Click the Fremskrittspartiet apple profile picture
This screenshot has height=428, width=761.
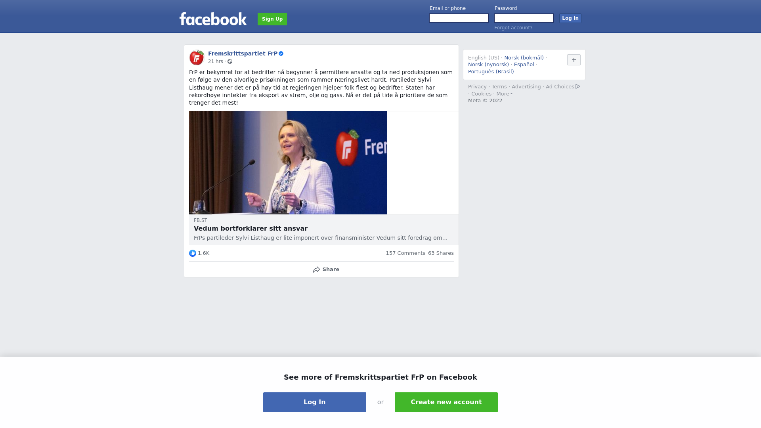coord(197,57)
